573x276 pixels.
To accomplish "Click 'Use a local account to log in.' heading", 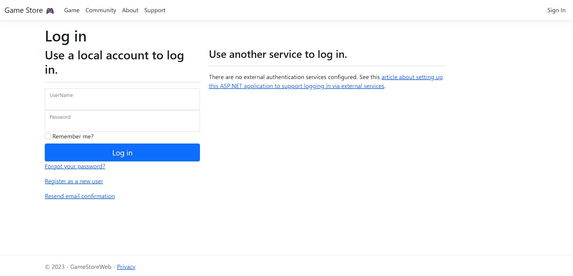I will 115,62.
